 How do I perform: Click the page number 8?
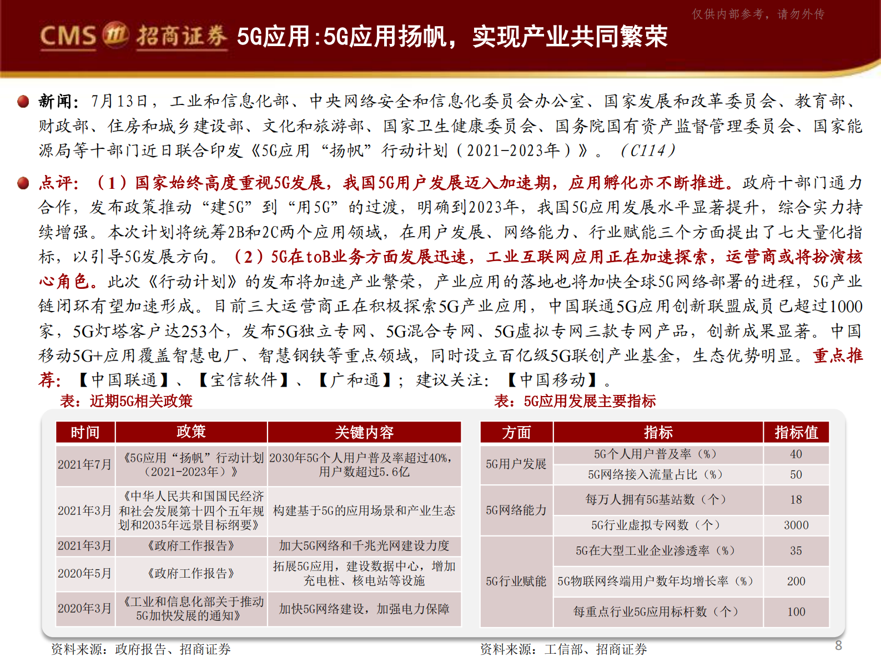click(838, 645)
